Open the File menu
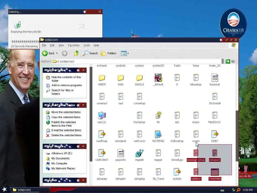This screenshot has height=193, width=257. click(x=44, y=45)
